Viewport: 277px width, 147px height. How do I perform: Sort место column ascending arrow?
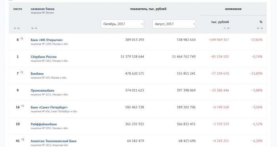(19, 28)
